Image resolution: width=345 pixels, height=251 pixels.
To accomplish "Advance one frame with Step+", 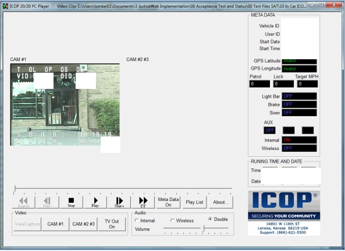I will [119, 202].
